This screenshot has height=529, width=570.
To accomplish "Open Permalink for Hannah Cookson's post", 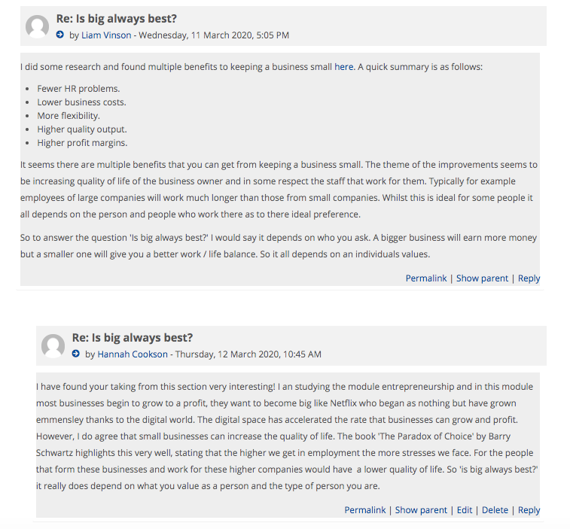I will tap(365, 510).
